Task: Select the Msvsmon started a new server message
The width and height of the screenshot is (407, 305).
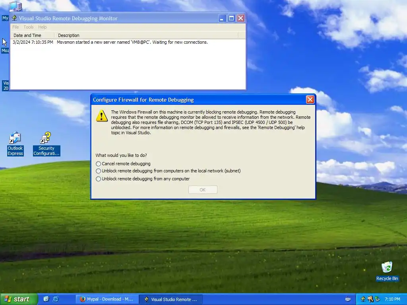Action: [x=132, y=42]
